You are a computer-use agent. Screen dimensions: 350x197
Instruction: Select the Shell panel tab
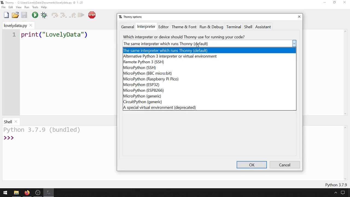(x=8, y=122)
